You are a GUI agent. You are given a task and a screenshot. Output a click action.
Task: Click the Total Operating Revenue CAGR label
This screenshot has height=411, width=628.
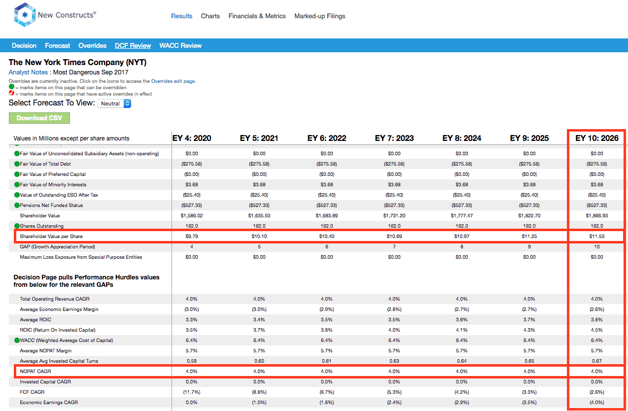click(55, 299)
